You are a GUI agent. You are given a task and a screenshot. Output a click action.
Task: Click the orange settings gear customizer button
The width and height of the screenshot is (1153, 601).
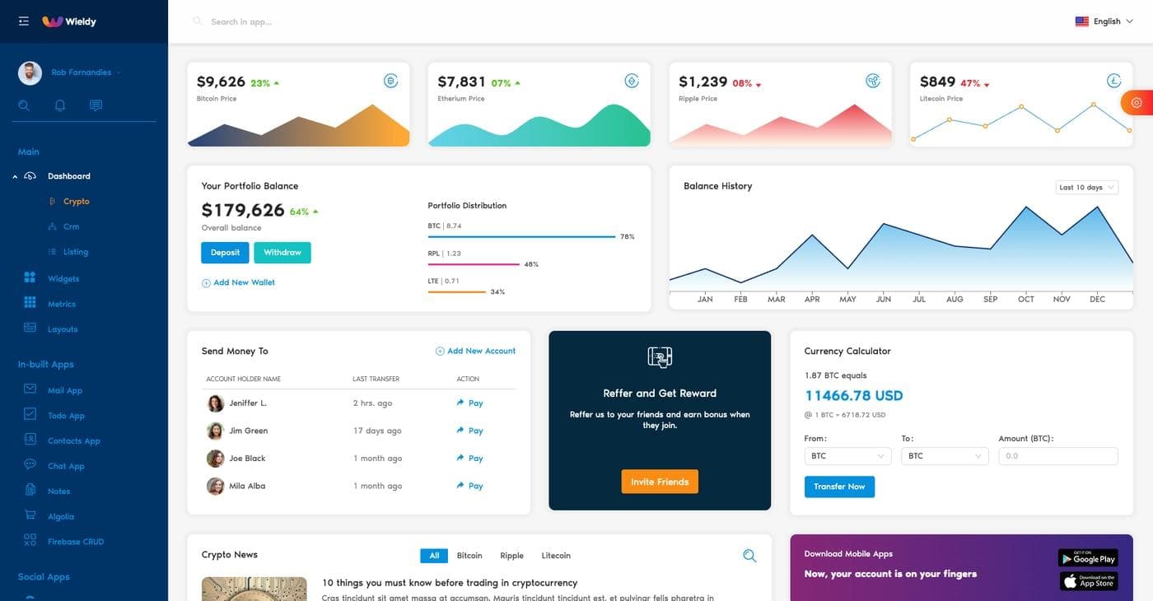pyautogui.click(x=1137, y=102)
